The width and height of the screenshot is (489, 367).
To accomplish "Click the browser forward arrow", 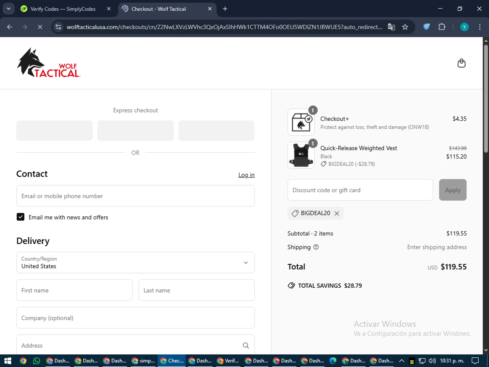I will (25, 27).
